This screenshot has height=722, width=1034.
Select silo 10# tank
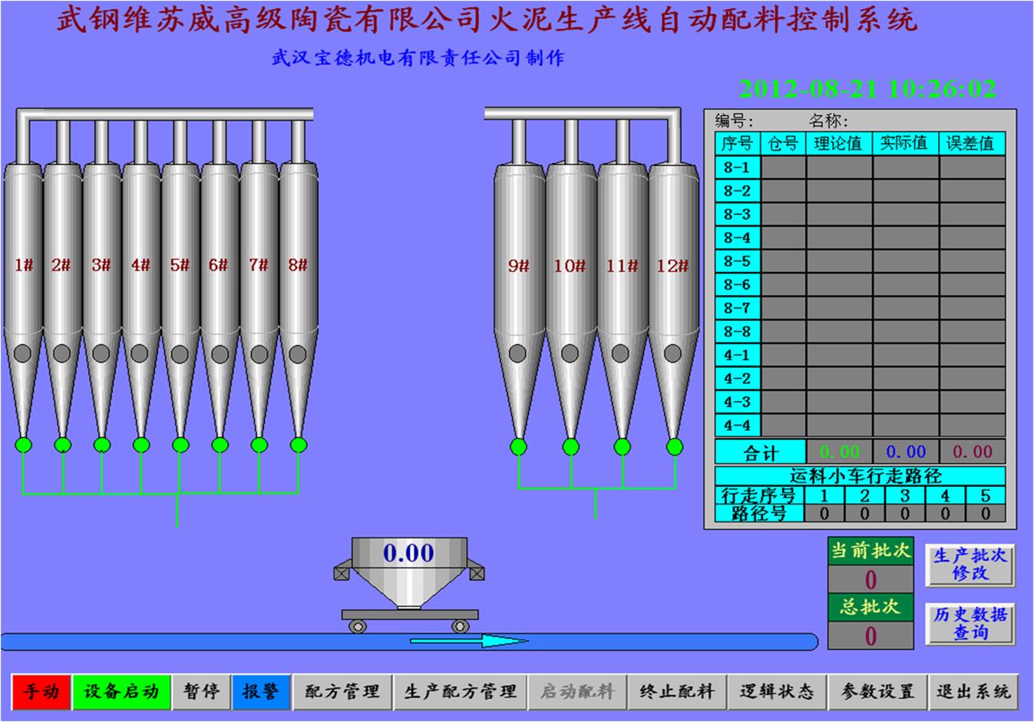coord(570,300)
